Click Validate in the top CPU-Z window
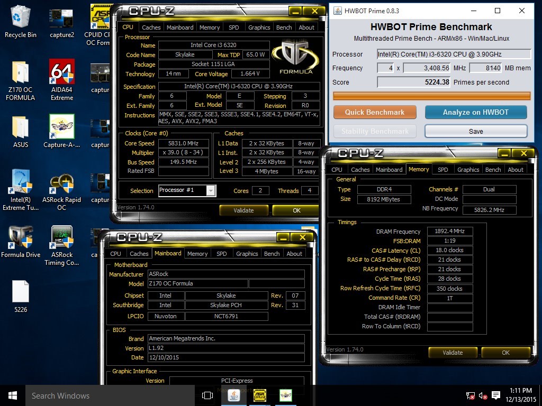Viewport: 542px width, 406px height. pyautogui.click(x=243, y=210)
